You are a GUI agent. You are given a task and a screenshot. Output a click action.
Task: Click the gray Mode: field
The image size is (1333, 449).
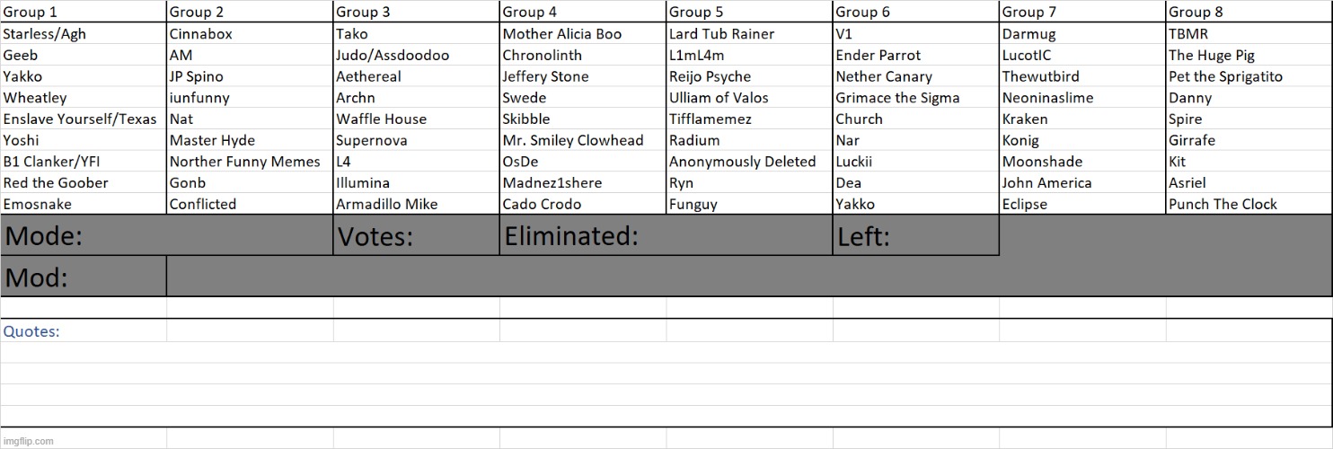tap(167, 236)
